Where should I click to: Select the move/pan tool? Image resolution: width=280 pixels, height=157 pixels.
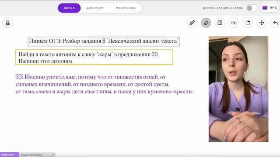point(262,23)
